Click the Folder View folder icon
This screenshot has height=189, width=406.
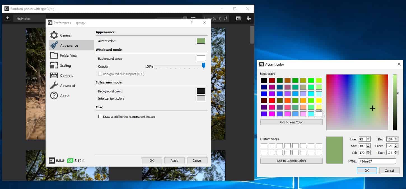(x=54, y=55)
